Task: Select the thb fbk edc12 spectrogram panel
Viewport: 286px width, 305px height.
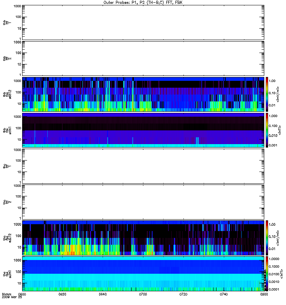Action: pyautogui.click(x=143, y=94)
